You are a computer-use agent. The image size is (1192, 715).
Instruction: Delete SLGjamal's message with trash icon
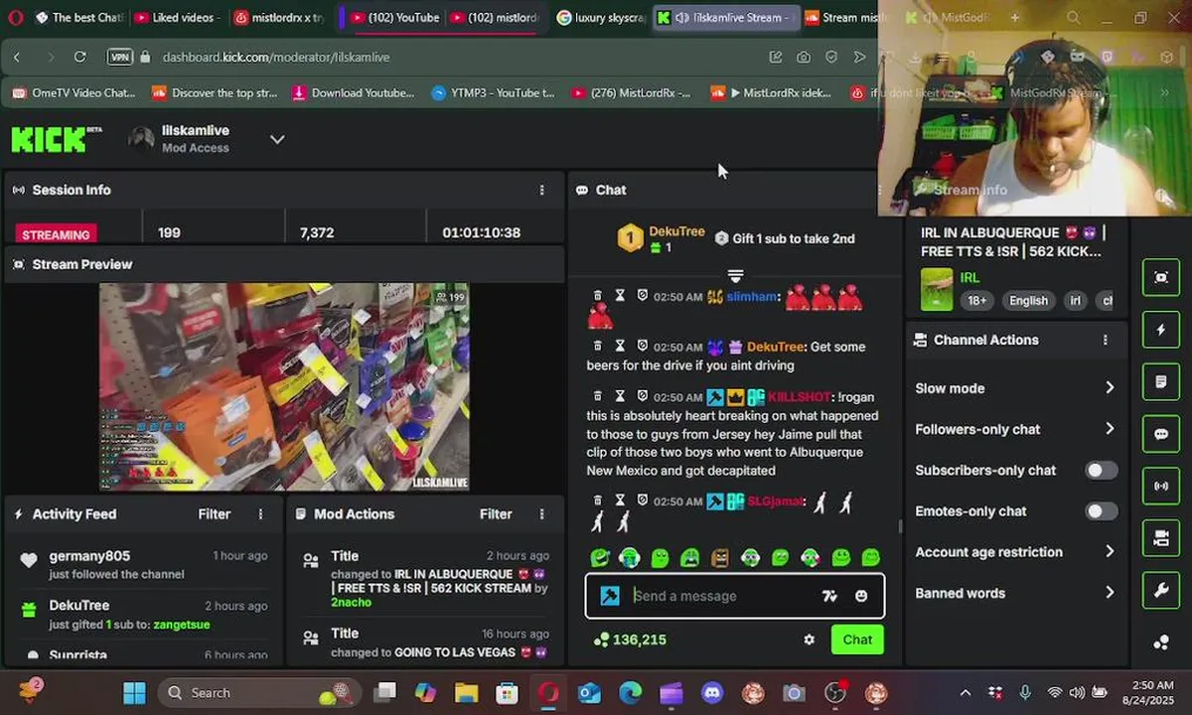[597, 501]
